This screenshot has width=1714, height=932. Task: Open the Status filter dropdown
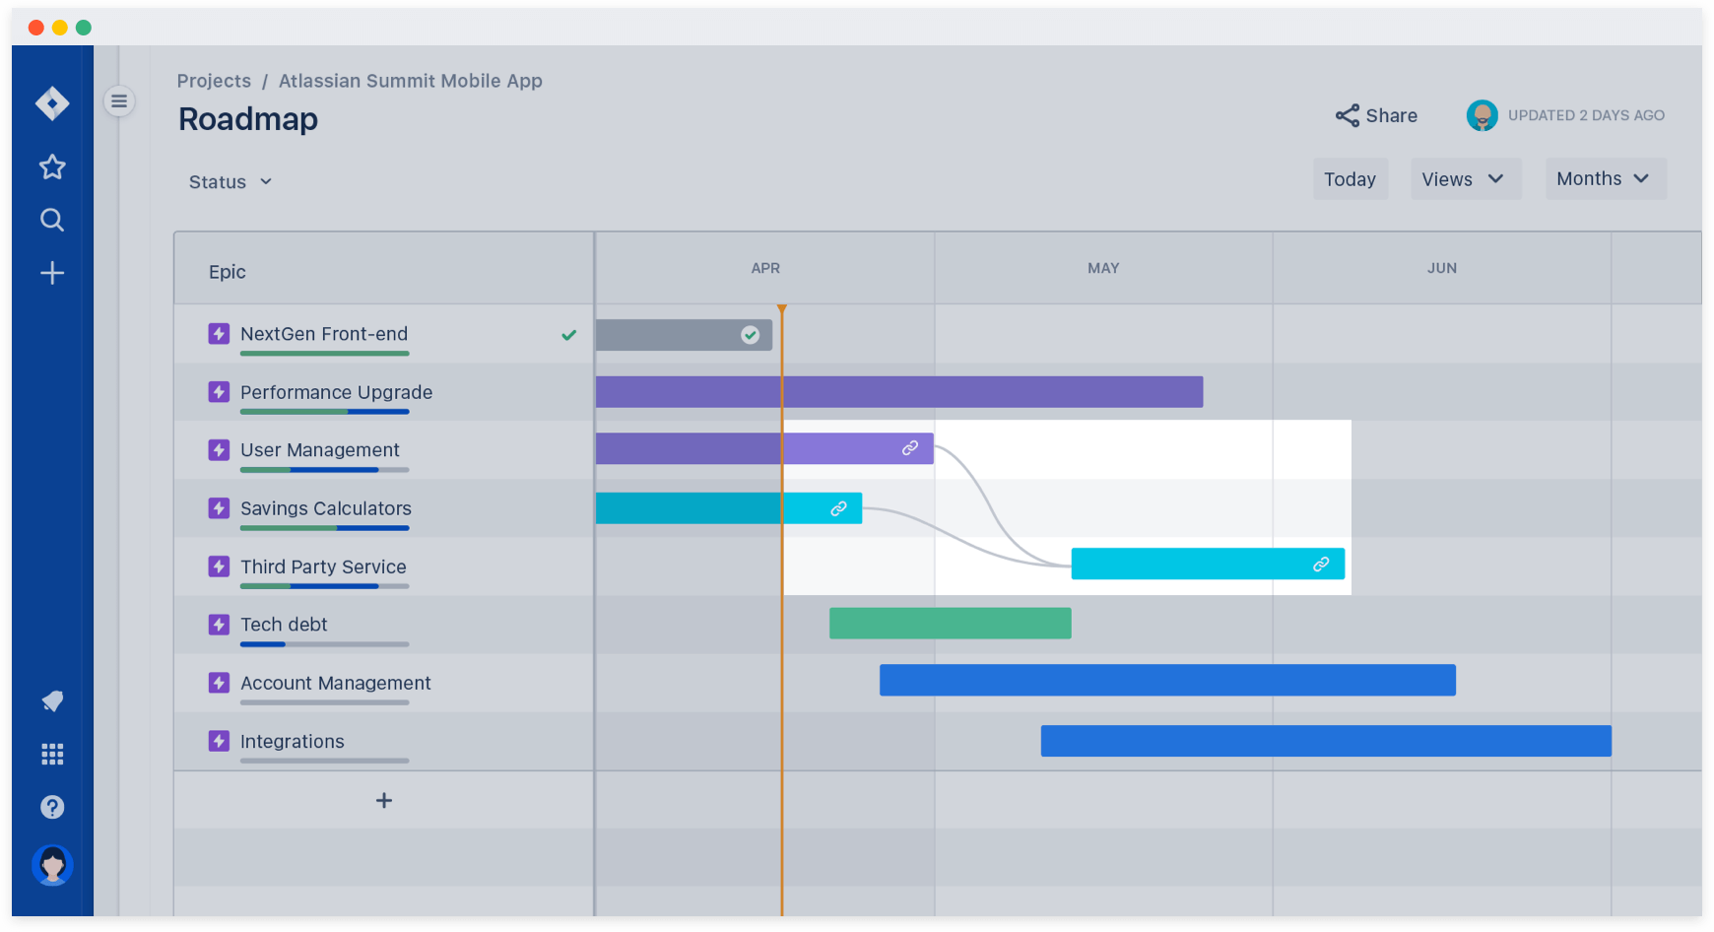(230, 181)
